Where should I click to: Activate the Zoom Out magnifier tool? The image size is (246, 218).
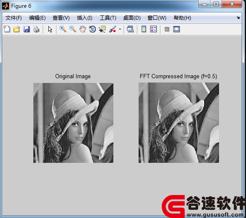click(x=73, y=29)
